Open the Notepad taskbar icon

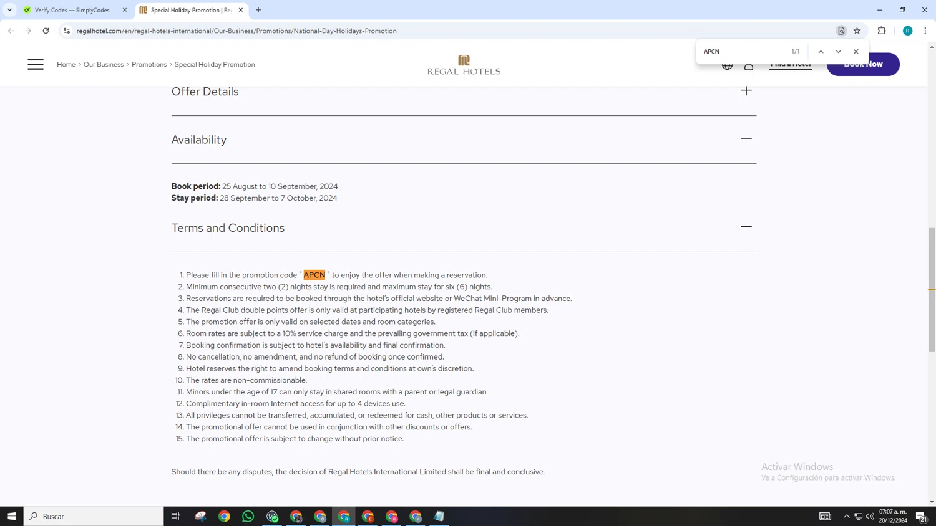click(x=439, y=516)
